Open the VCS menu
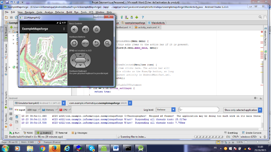 point(90,12)
